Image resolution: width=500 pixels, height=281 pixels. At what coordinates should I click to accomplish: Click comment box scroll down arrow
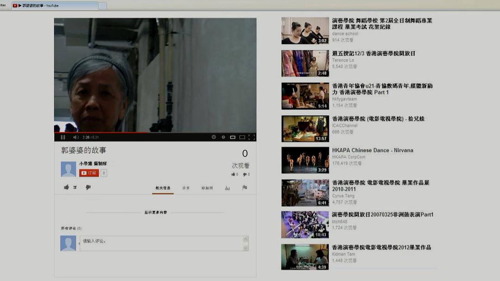(245, 248)
